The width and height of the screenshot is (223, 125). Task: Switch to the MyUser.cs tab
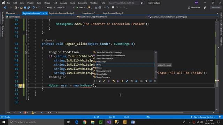(x=10, y=13)
